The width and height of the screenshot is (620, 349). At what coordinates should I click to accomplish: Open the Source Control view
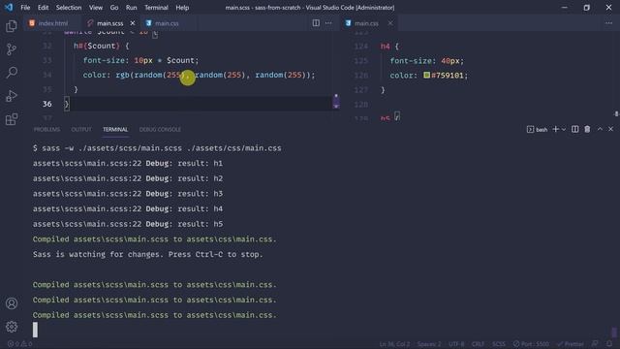(12, 49)
